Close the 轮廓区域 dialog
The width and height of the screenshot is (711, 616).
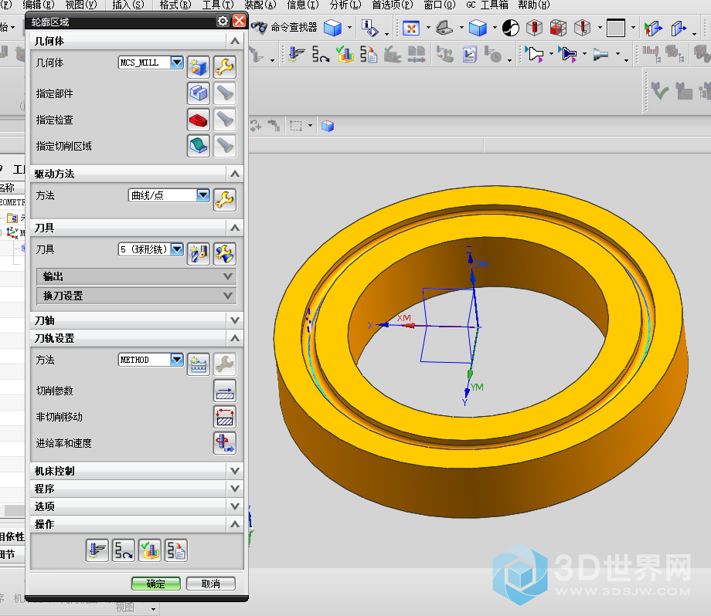pos(239,21)
